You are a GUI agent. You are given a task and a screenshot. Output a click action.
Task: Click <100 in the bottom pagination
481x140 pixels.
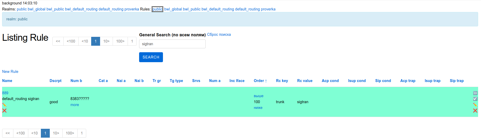click(x=21, y=133)
